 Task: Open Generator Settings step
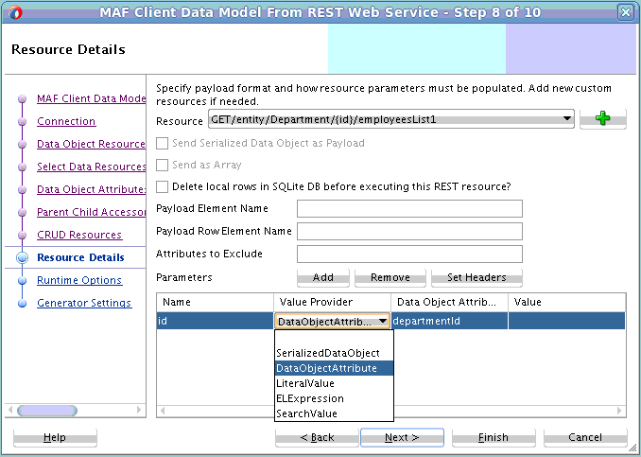[84, 303]
